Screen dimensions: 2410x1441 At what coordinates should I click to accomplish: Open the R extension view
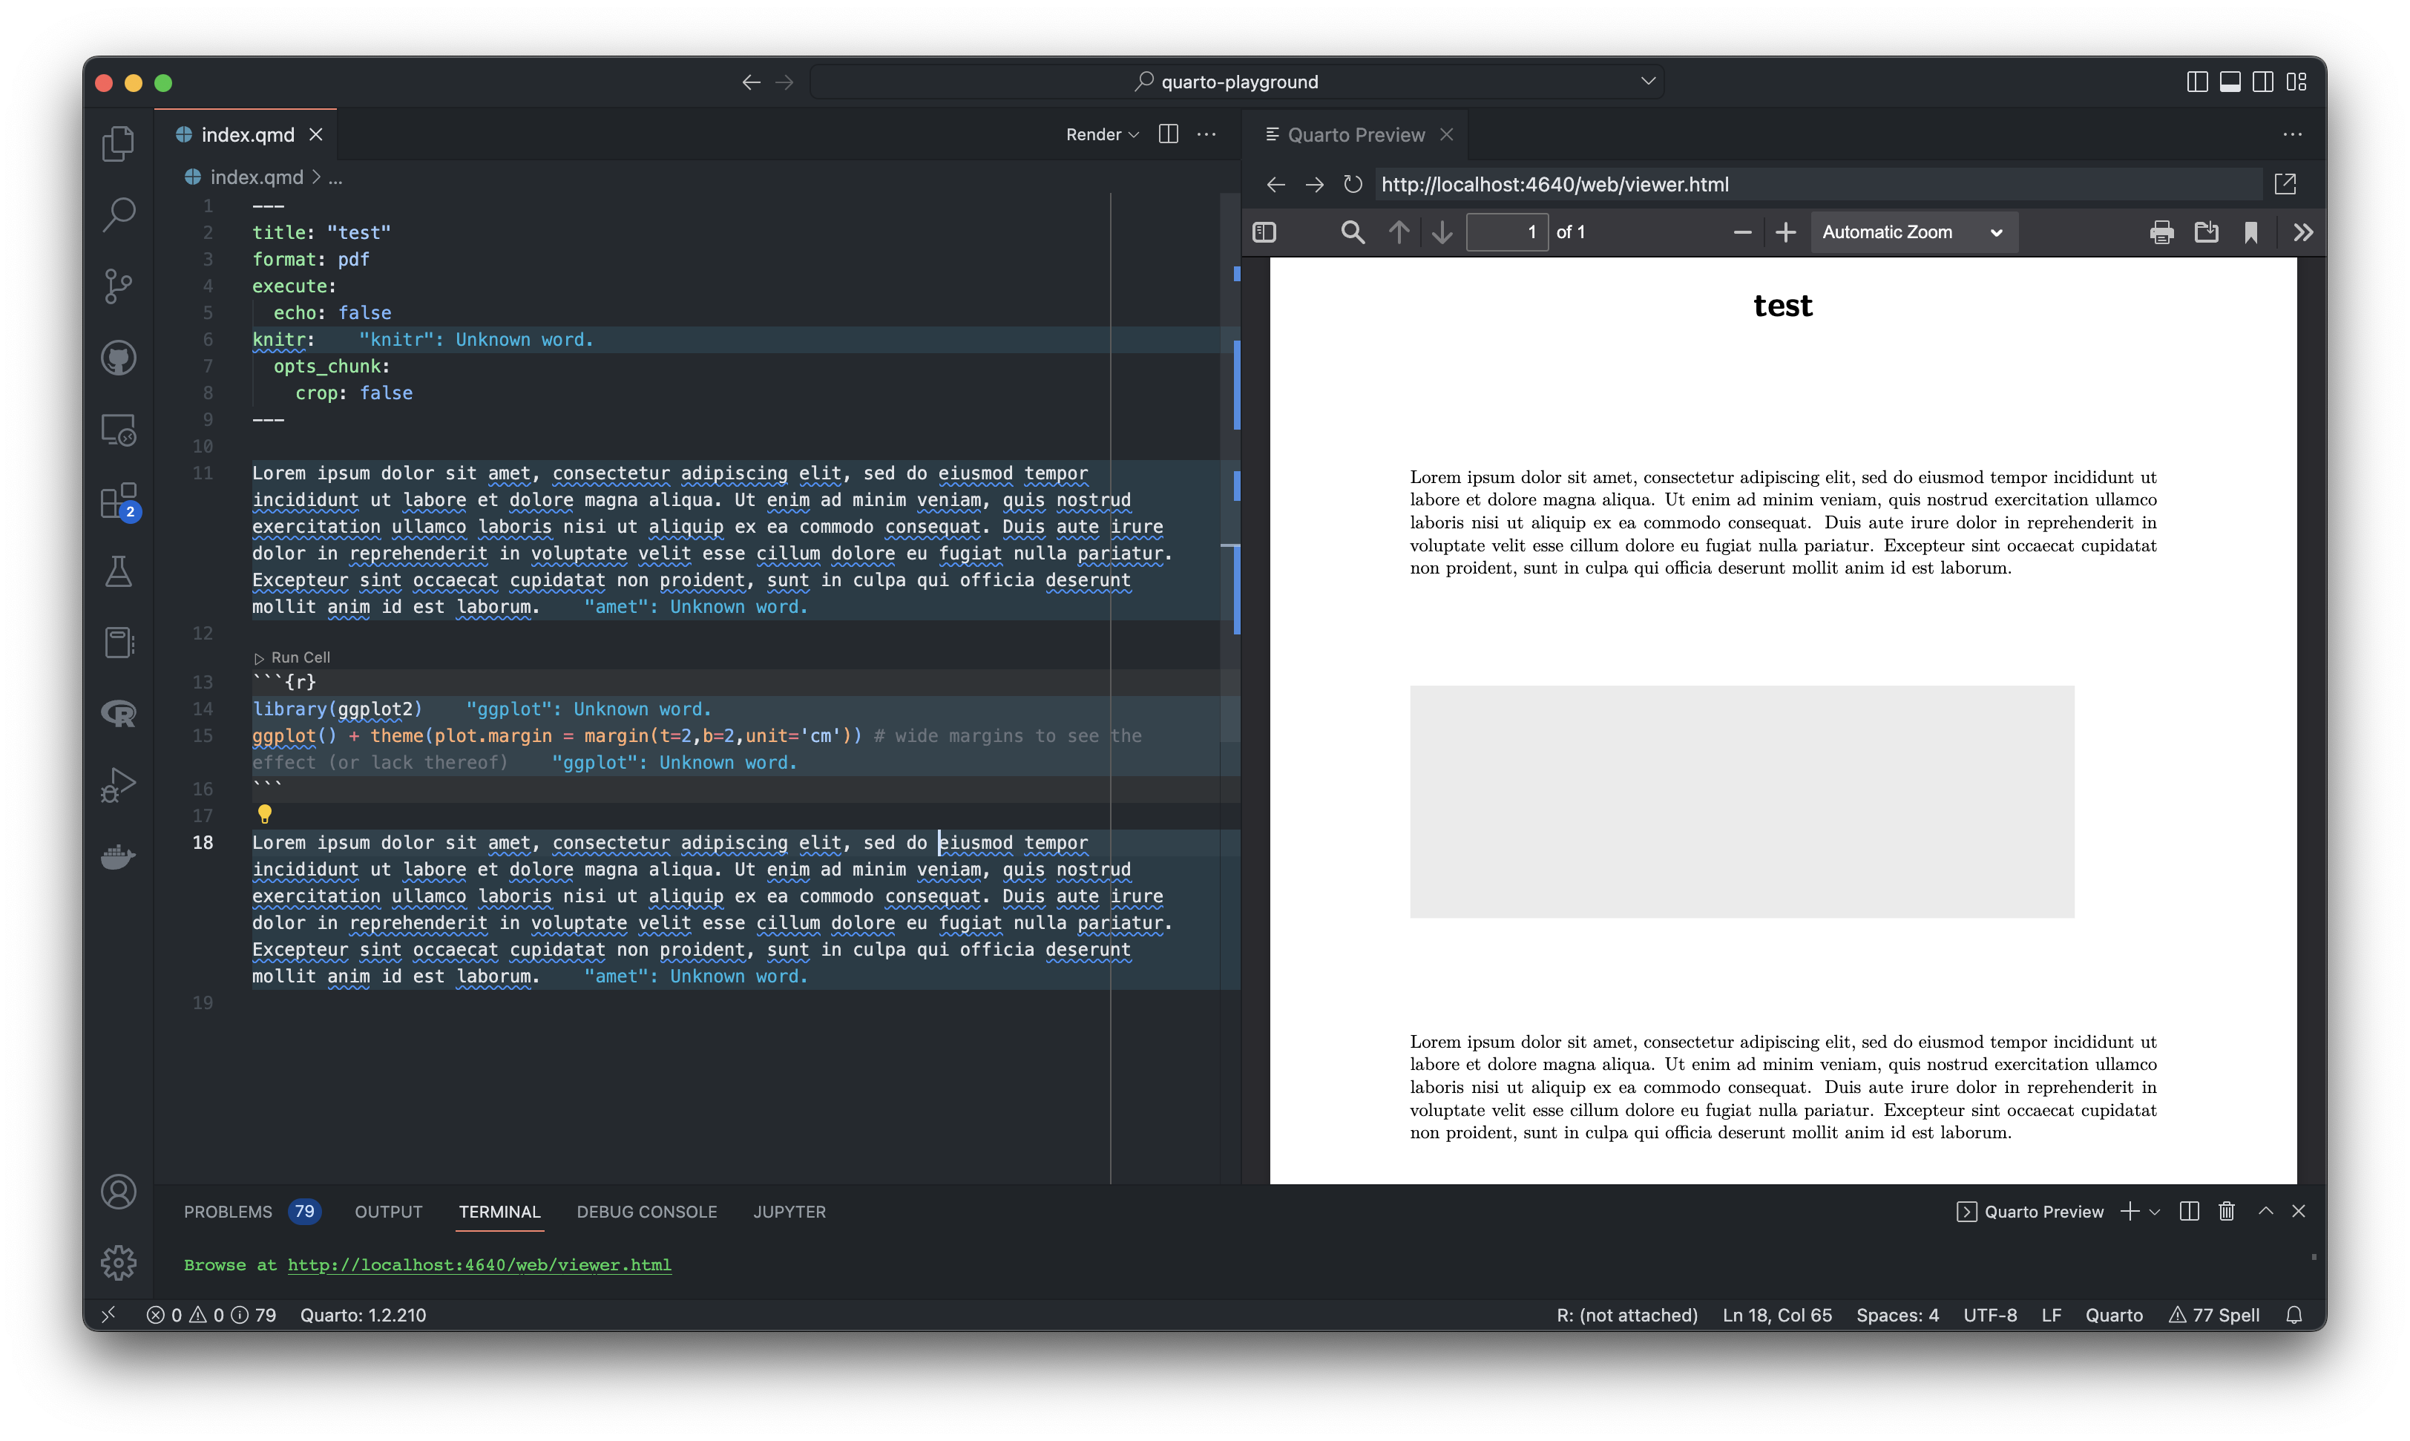pyautogui.click(x=119, y=714)
